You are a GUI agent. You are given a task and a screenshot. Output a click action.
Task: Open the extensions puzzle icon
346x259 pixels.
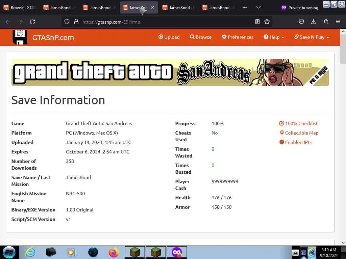coord(326,22)
